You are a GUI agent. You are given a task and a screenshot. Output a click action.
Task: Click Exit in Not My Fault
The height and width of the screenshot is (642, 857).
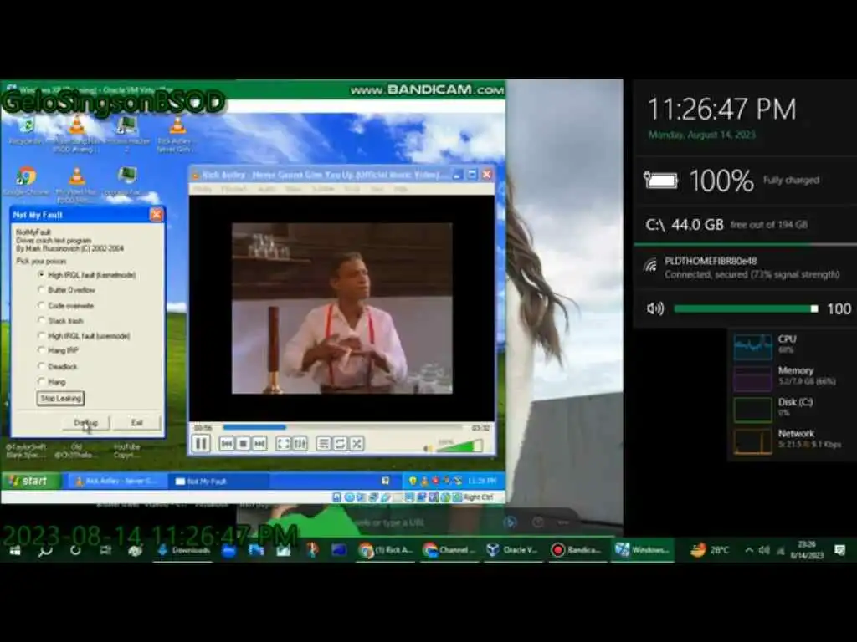tap(136, 423)
